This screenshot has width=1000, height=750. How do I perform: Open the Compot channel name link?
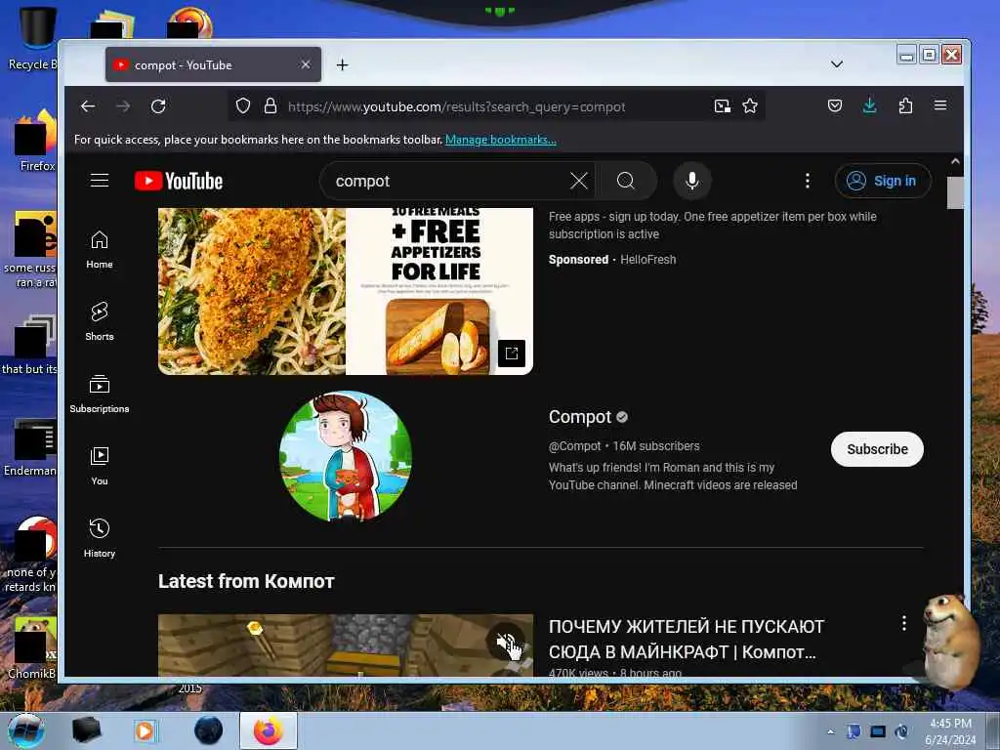pyautogui.click(x=580, y=416)
